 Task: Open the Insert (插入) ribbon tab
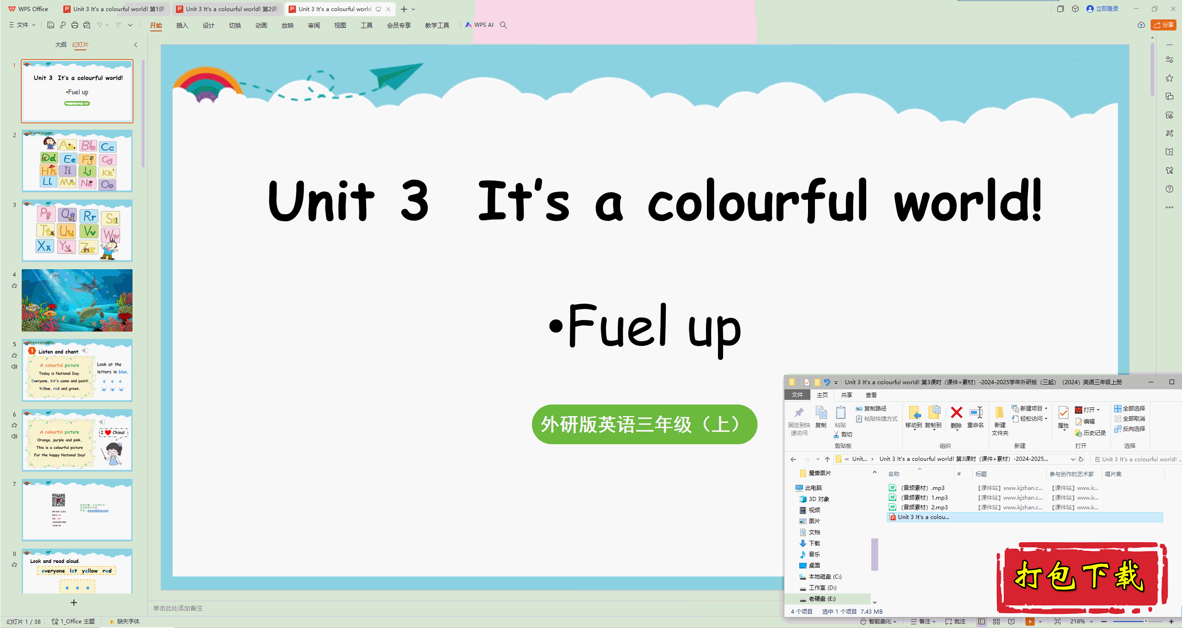click(x=182, y=25)
